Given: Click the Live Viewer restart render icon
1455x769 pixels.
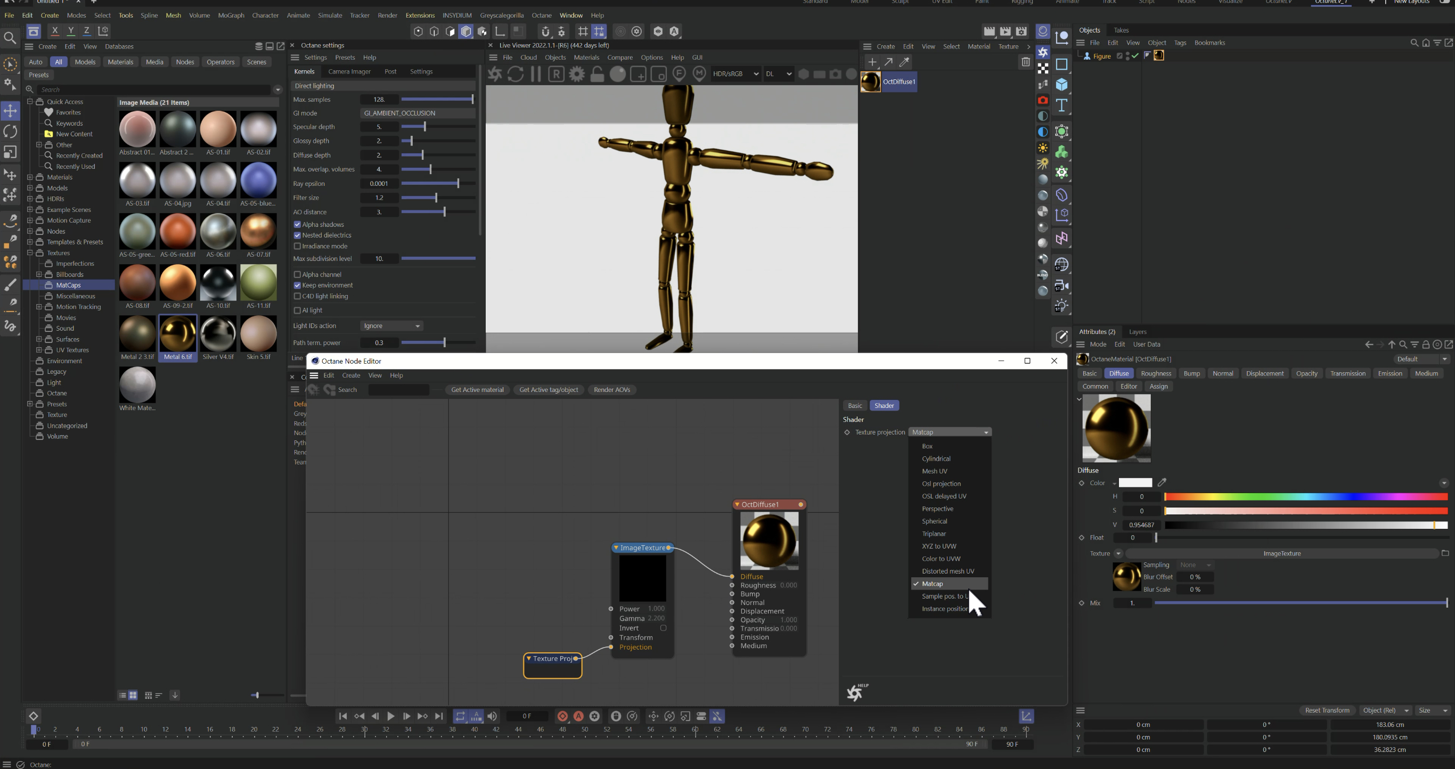Looking at the screenshot, I should tap(515, 74).
